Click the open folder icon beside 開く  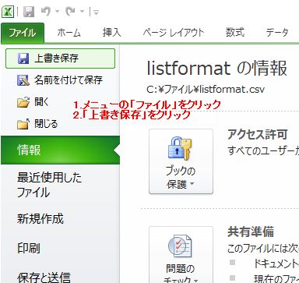23,102
